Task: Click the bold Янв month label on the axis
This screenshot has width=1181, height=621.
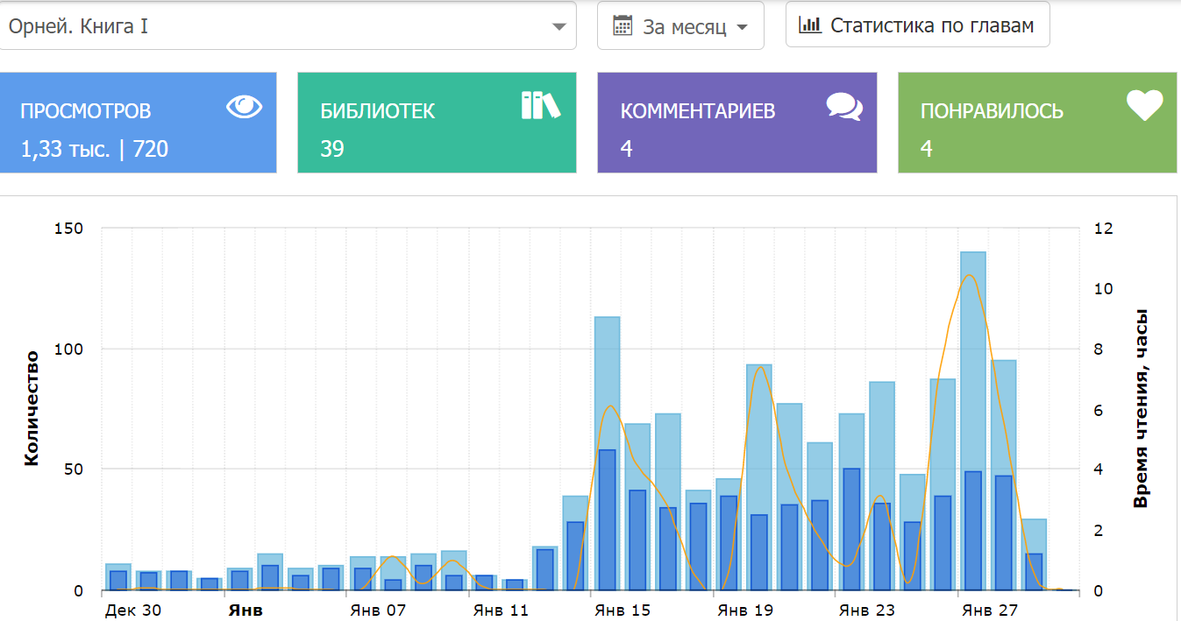Action: 245,610
